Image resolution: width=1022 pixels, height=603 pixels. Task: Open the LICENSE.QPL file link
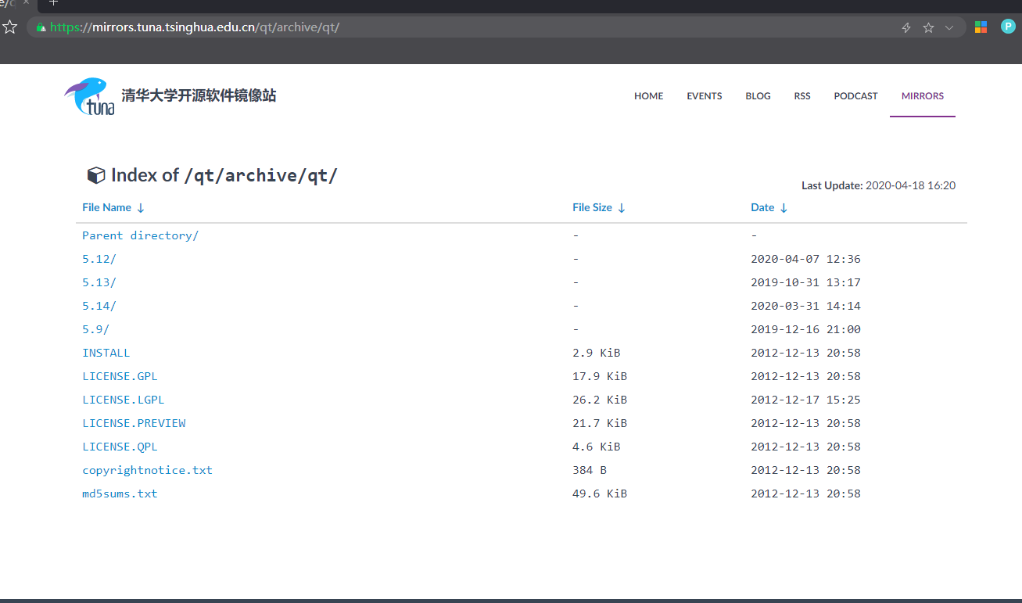point(120,447)
